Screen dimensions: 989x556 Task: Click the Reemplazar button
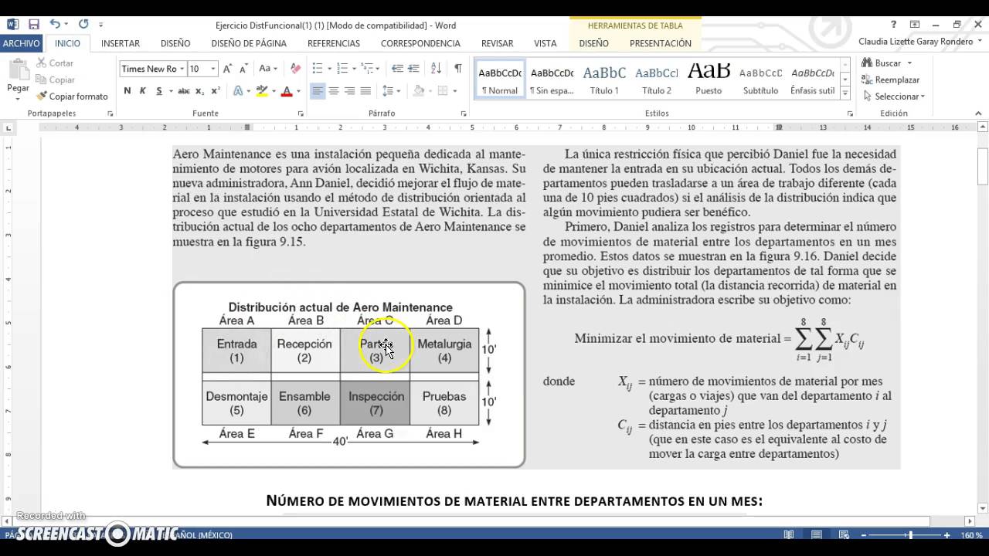click(891, 80)
